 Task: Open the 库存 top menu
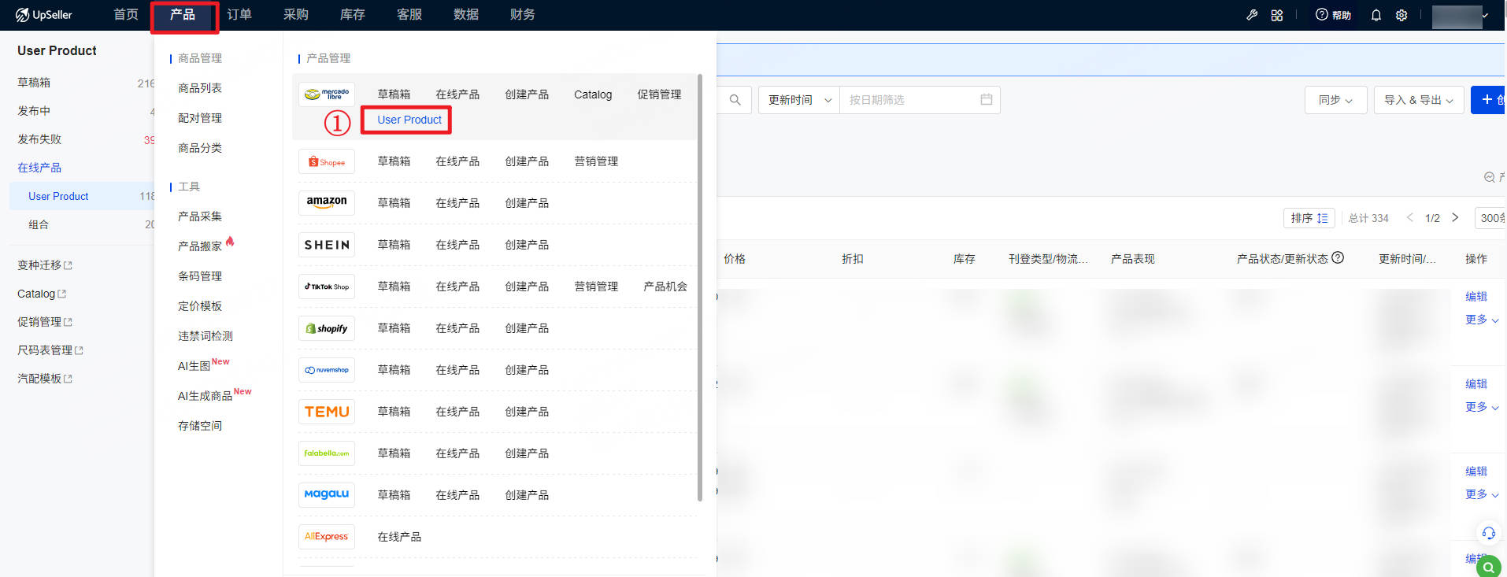pos(353,15)
